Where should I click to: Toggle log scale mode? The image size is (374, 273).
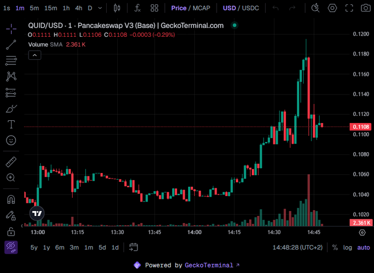[x=348, y=248]
